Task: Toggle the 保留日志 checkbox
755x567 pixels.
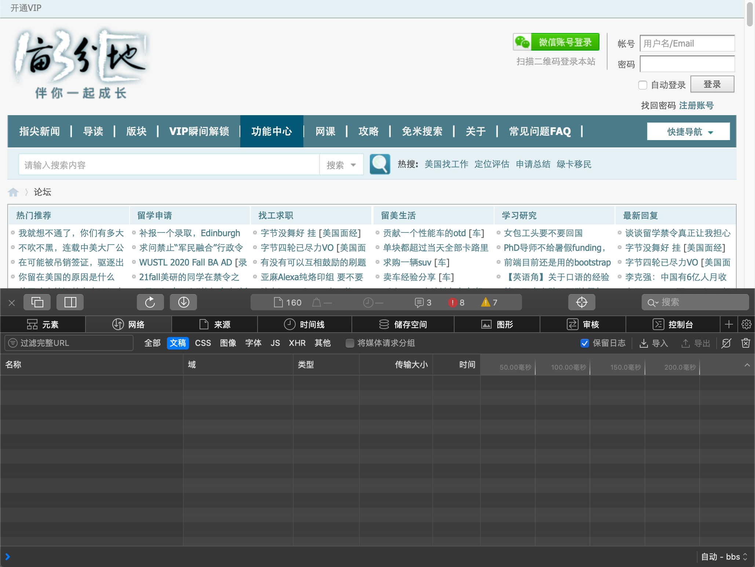Action: tap(585, 343)
